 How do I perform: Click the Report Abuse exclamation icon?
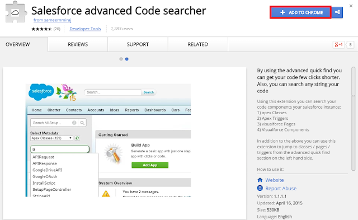(260, 188)
